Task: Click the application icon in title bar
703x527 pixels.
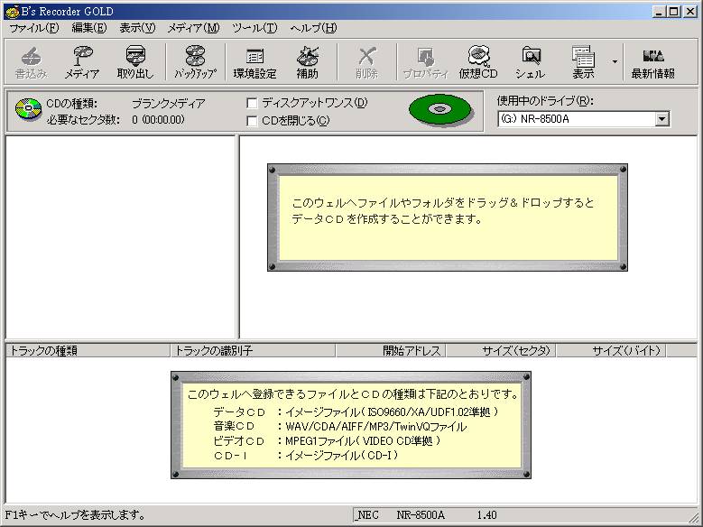Action: coord(12,12)
